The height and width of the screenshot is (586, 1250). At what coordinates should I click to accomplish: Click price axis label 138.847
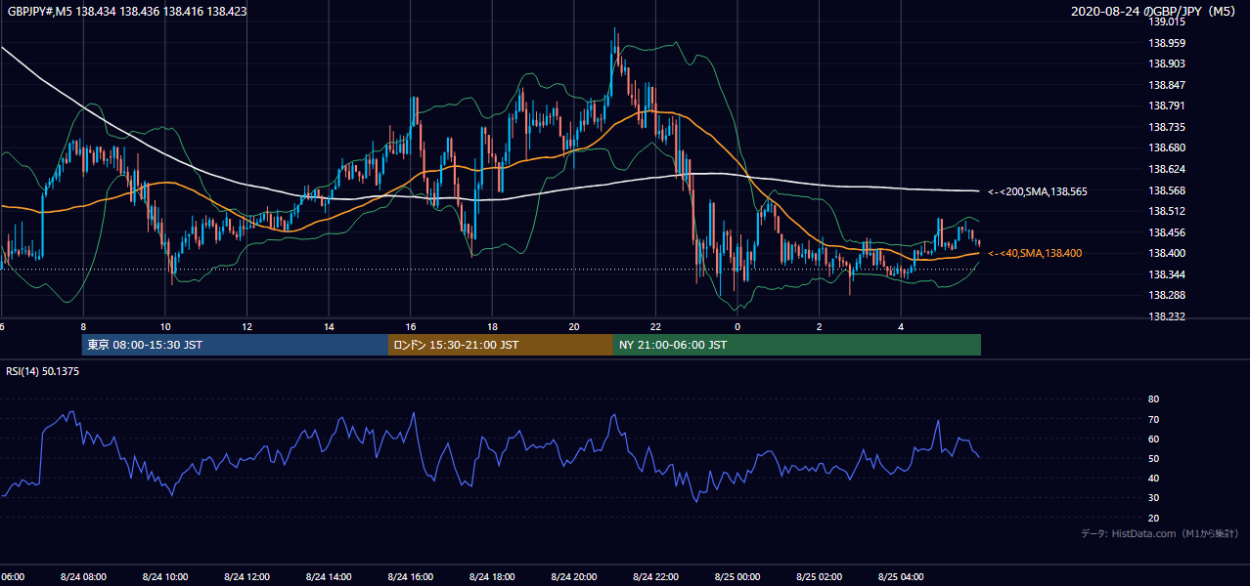[x=1165, y=85]
